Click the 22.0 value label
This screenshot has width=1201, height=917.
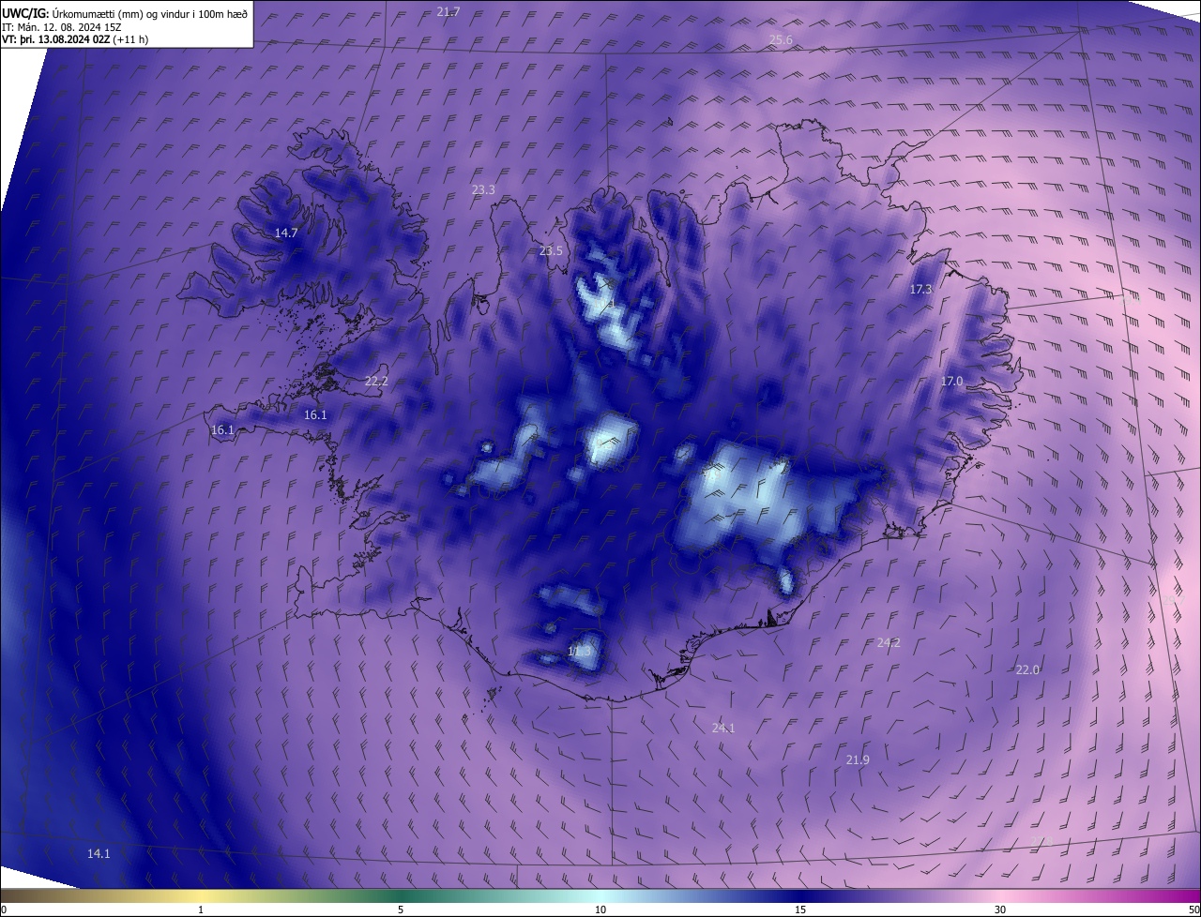[1027, 669]
